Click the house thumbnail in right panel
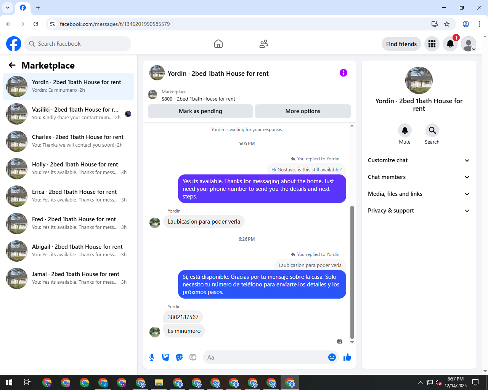This screenshot has height=390, width=488. [419, 80]
